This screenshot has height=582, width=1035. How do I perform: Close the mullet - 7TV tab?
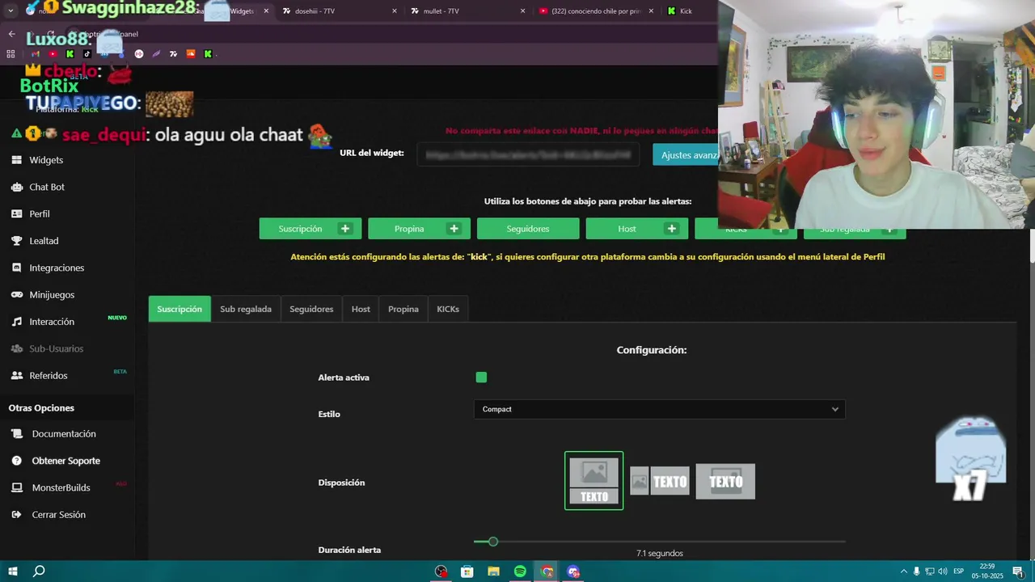coord(522,11)
